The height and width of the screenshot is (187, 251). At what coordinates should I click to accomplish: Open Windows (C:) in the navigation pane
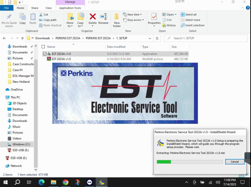pos(21,144)
